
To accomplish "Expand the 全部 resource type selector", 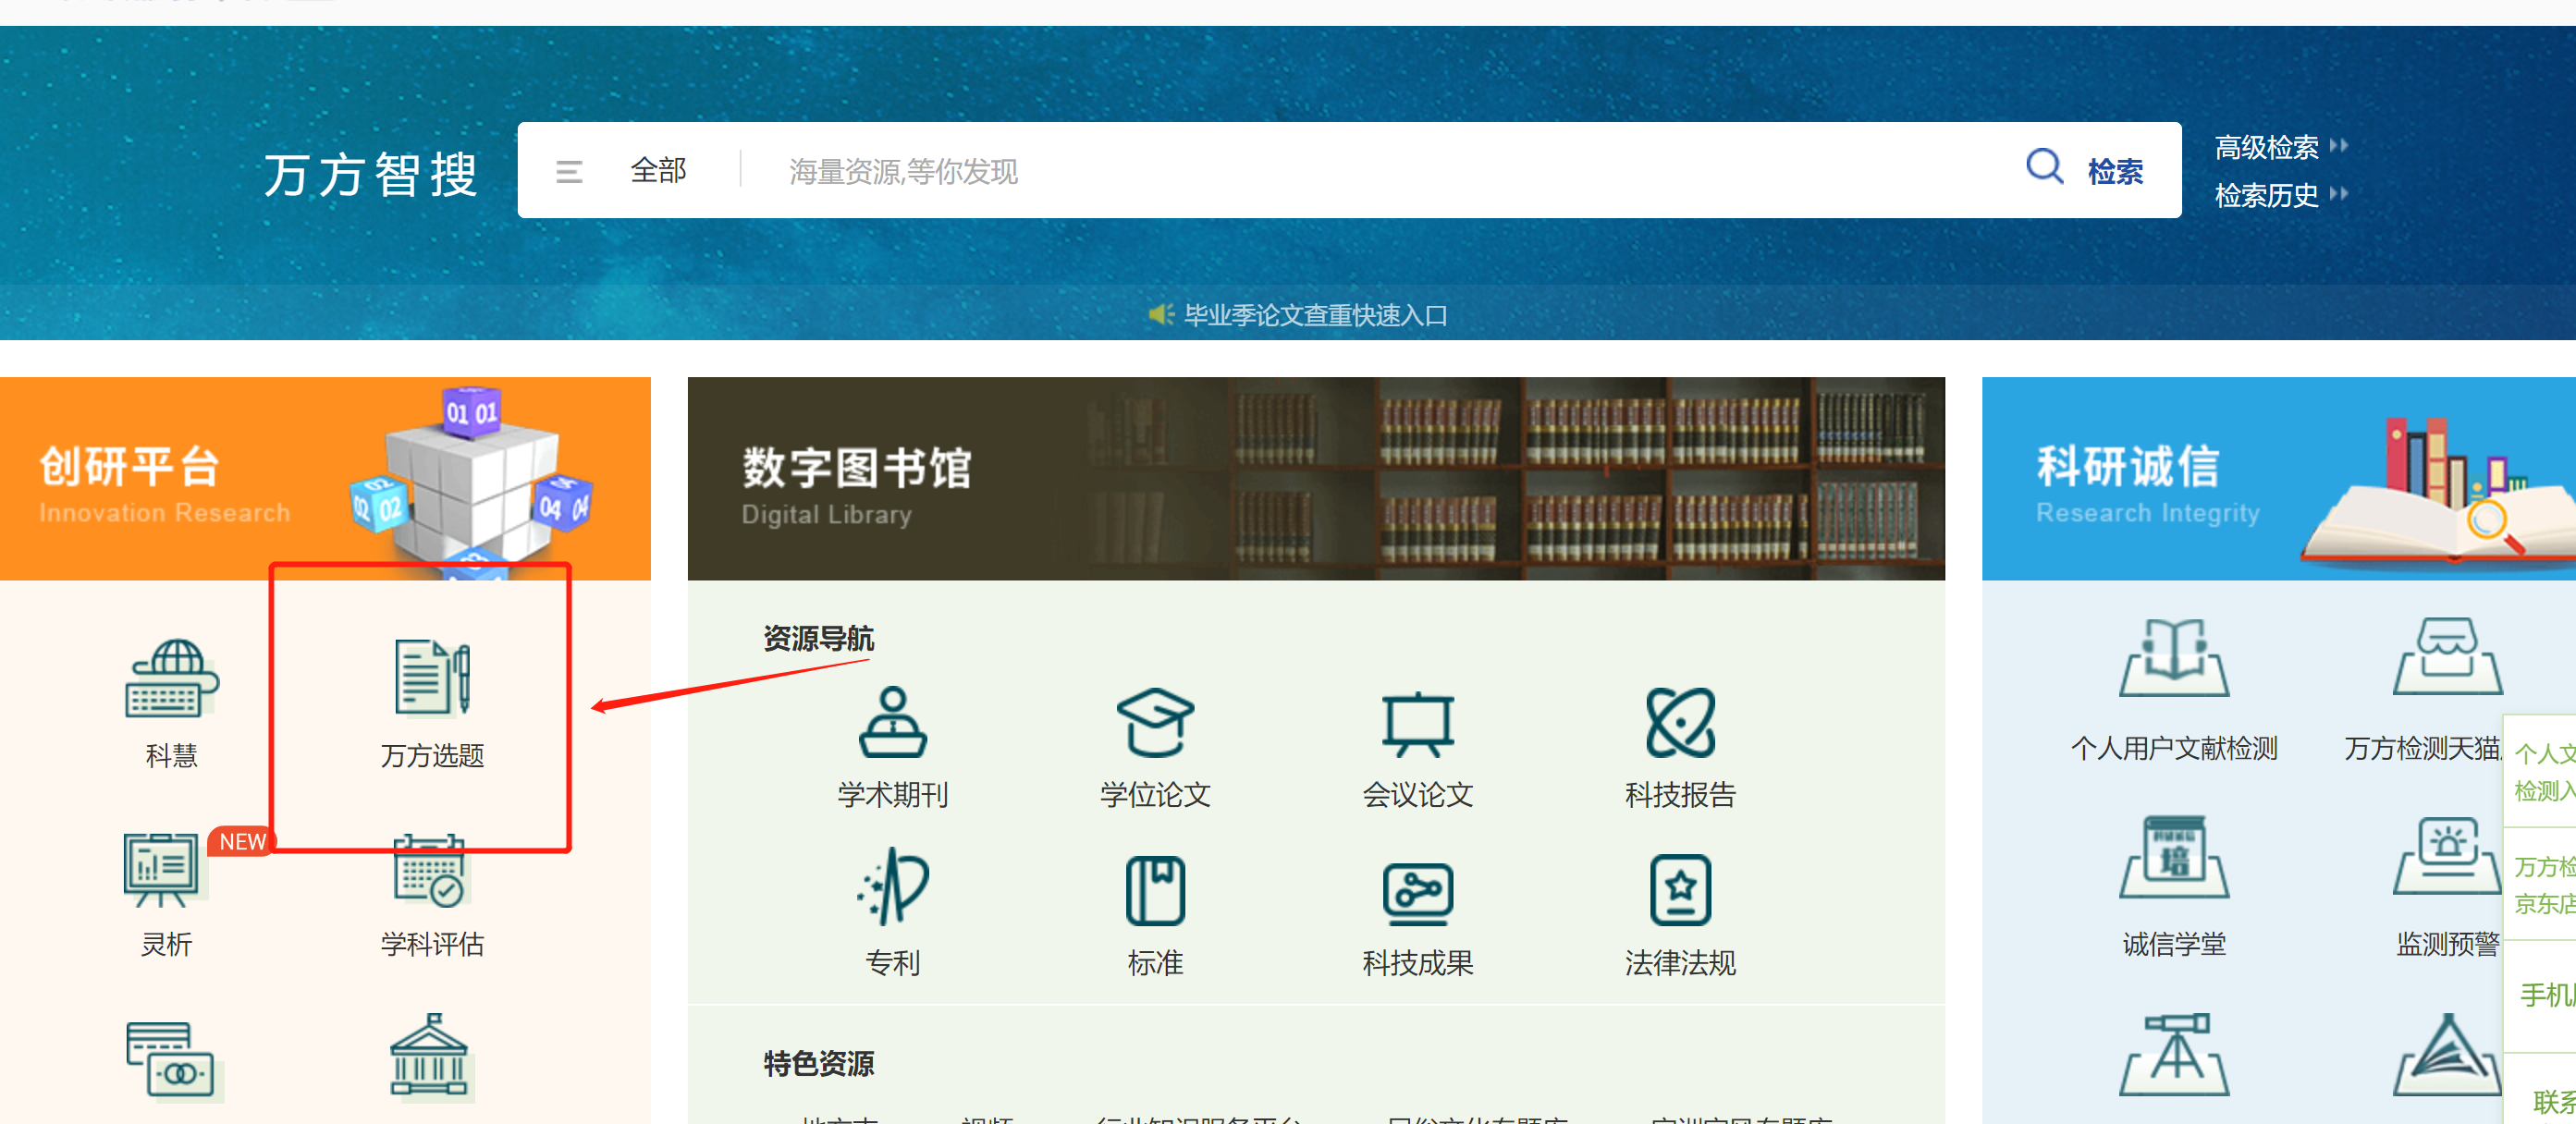I will click(658, 170).
